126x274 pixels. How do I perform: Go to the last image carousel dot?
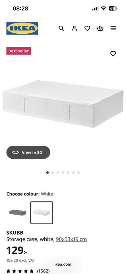click(79, 172)
